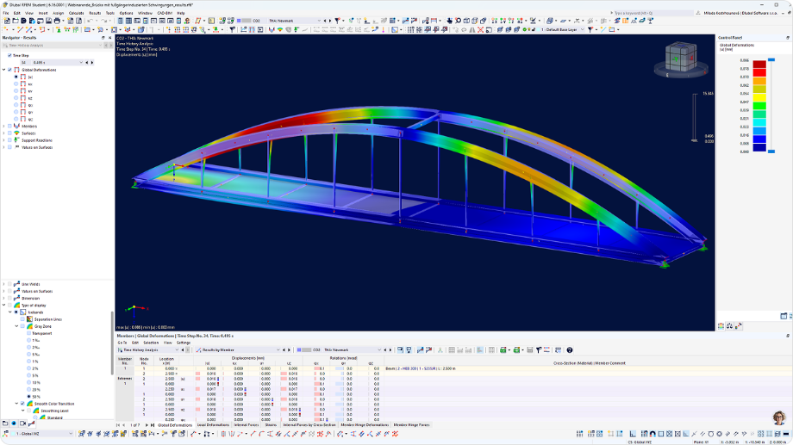Screen dimensions: 793x445
Task: Open Navigator Views camera tab icon
Action: pyautogui.click(x=22, y=423)
